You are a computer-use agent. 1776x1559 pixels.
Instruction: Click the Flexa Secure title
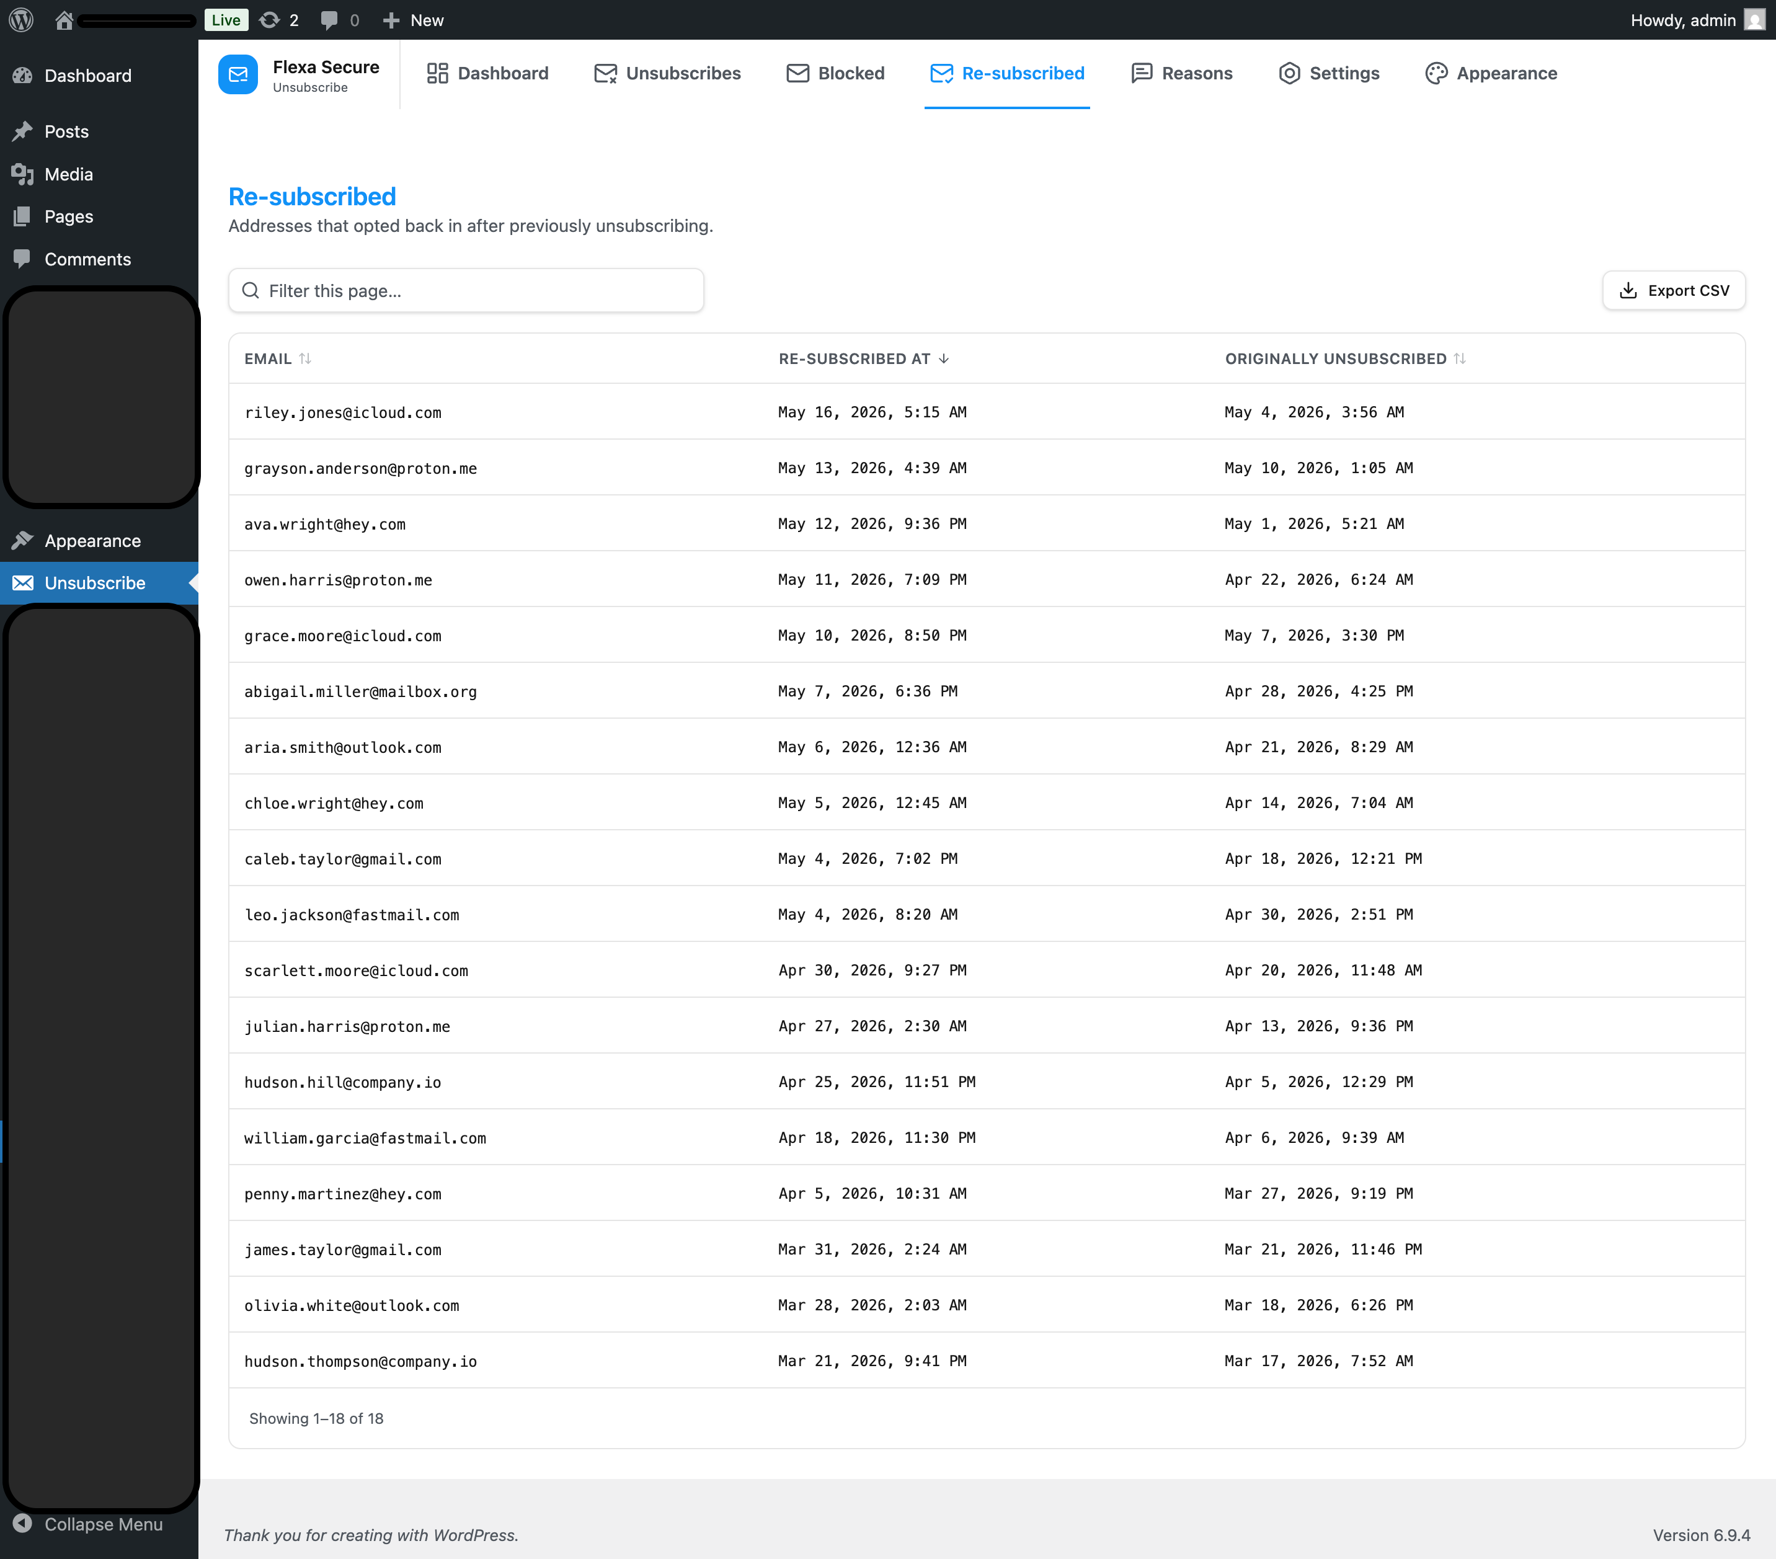tap(326, 67)
